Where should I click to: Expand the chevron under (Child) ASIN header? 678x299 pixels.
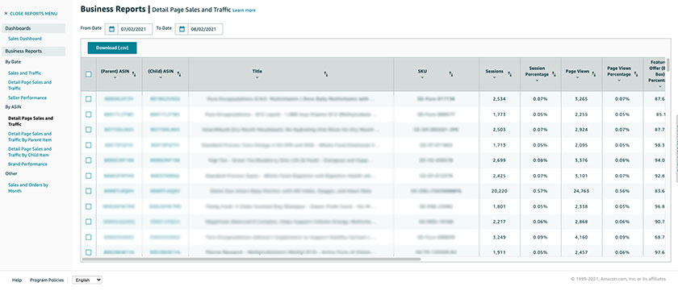tap(161, 77)
